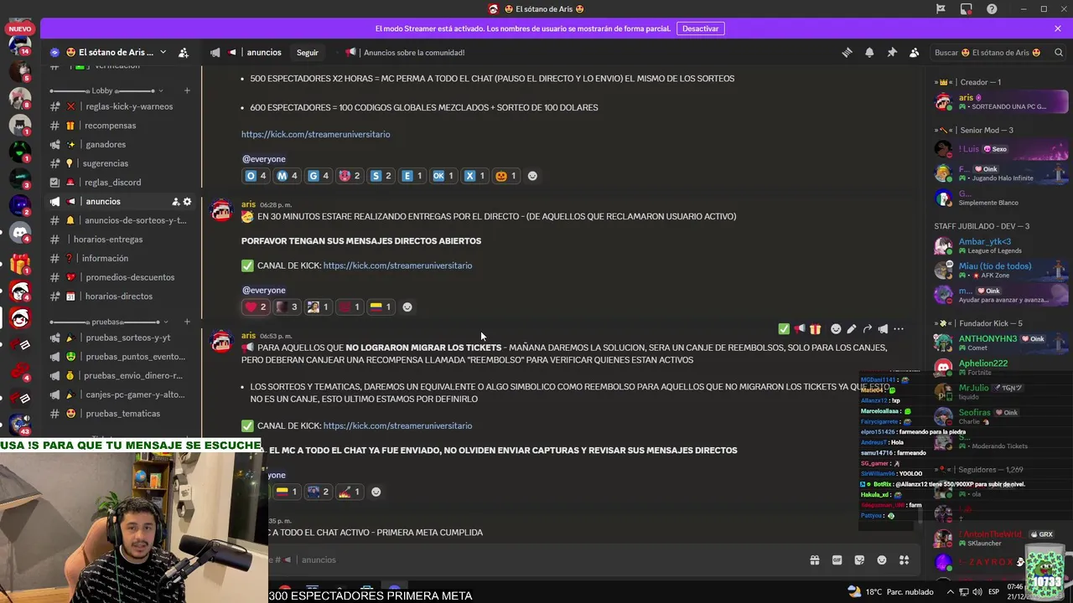1073x603 pixels.
Task: Toggle the E reaction with count 1
Action: pos(412,176)
